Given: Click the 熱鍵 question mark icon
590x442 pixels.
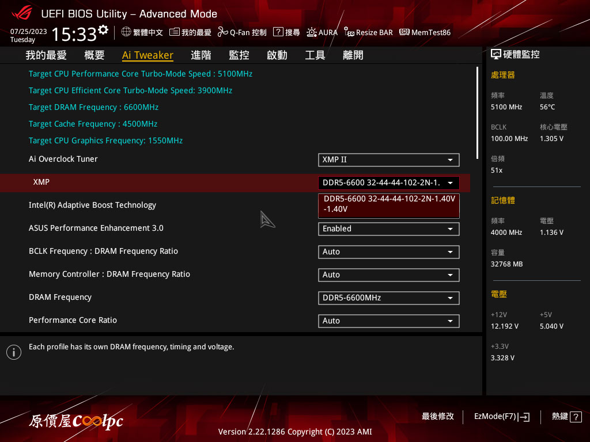Looking at the screenshot, I should tap(576, 417).
